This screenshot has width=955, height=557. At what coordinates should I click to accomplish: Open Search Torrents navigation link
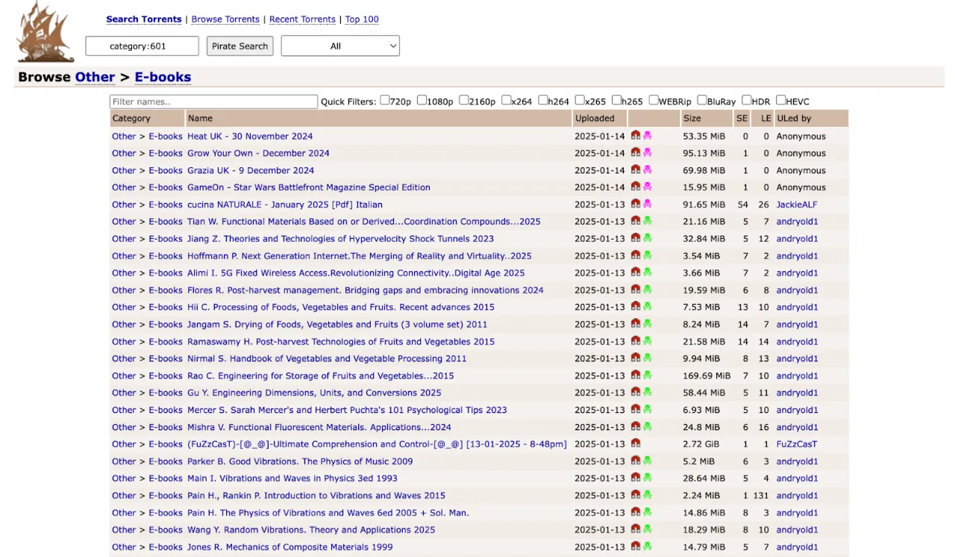tap(144, 19)
